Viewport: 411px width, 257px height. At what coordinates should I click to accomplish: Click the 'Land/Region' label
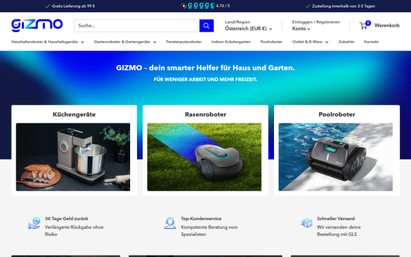238,22
